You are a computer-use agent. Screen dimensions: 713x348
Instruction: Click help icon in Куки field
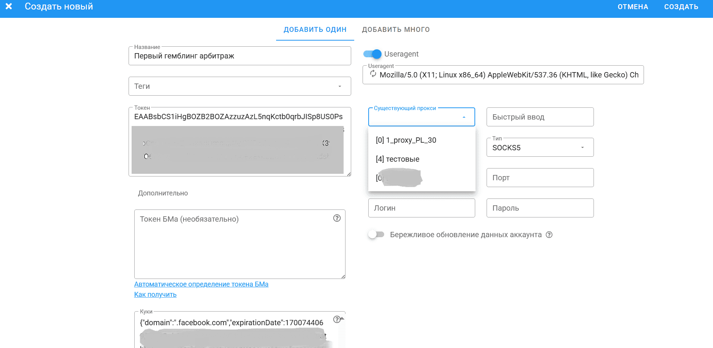pos(336,320)
